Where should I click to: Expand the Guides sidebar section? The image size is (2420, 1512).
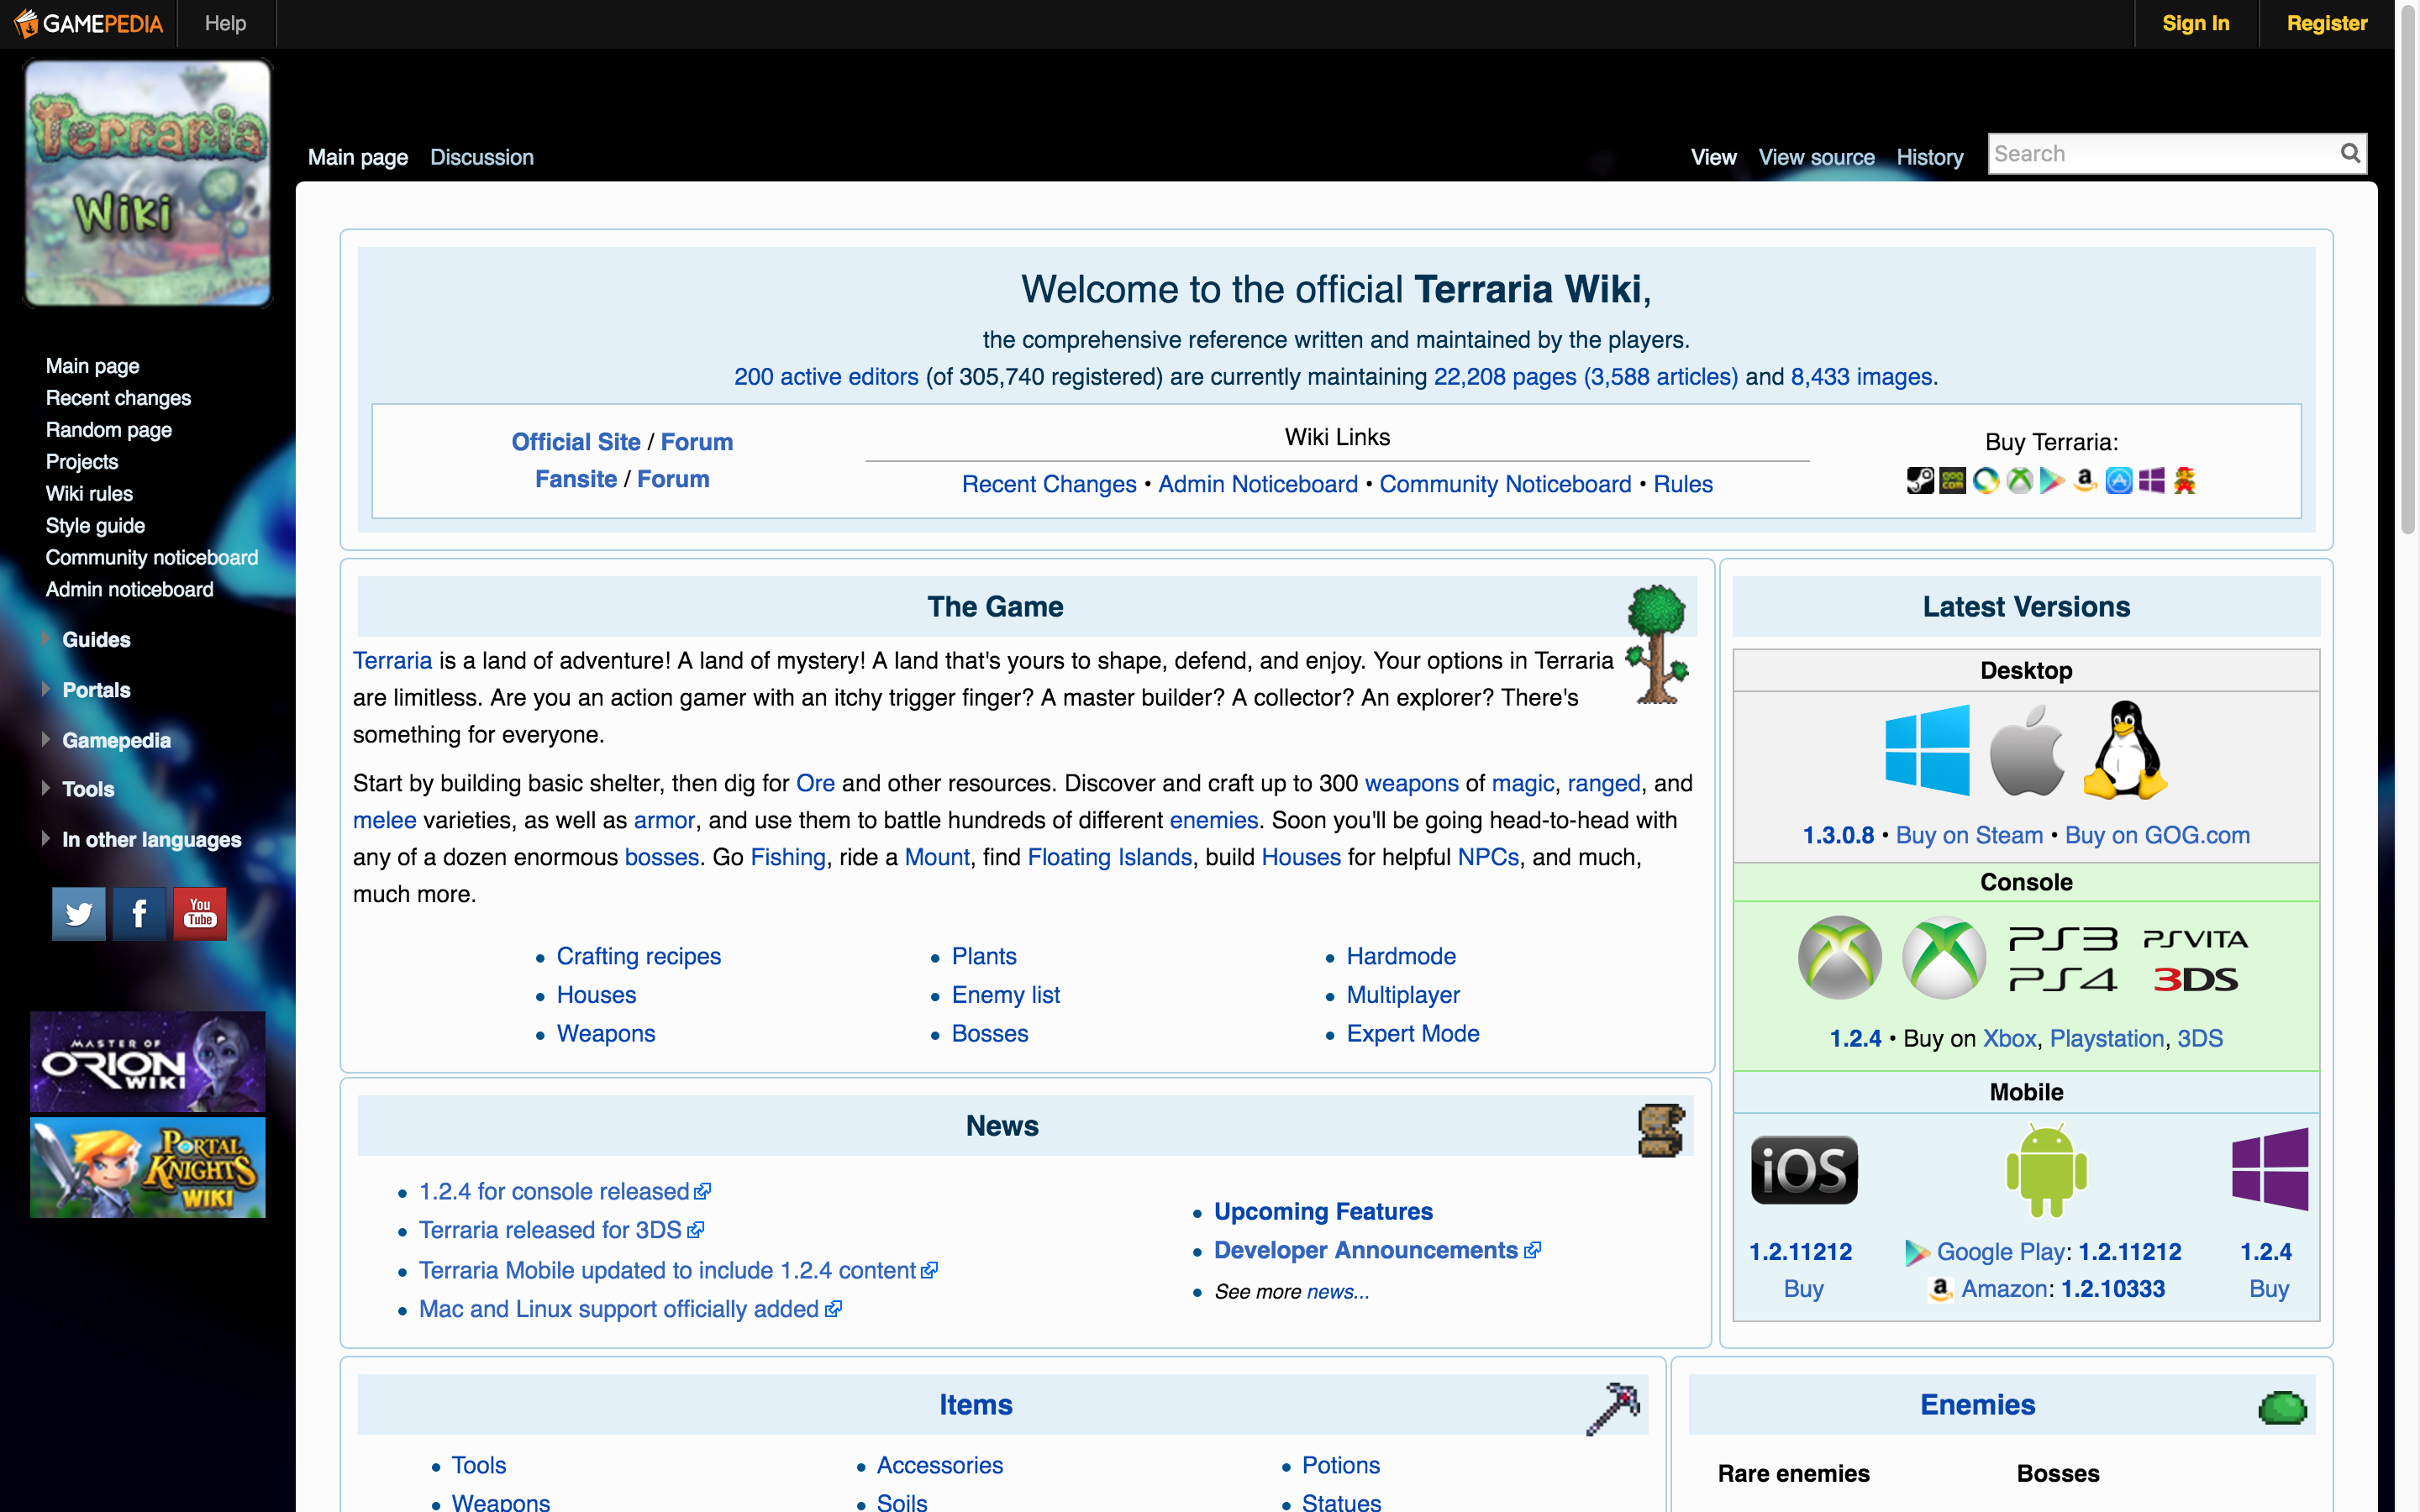tap(96, 640)
